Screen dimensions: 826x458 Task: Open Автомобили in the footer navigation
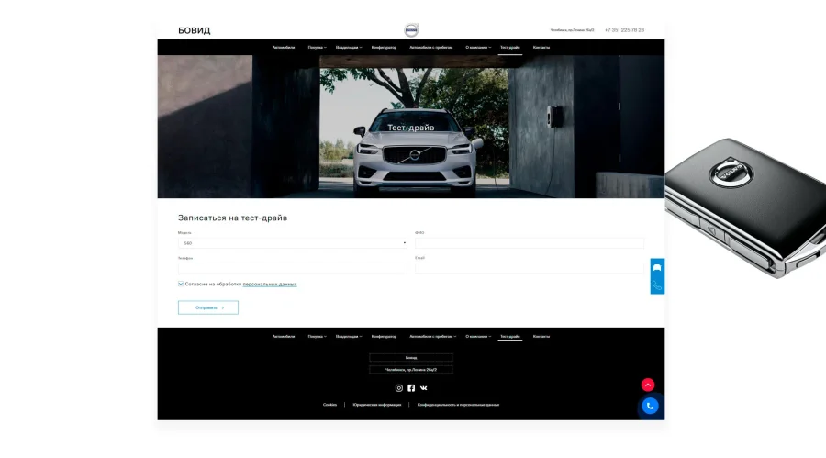coord(284,336)
